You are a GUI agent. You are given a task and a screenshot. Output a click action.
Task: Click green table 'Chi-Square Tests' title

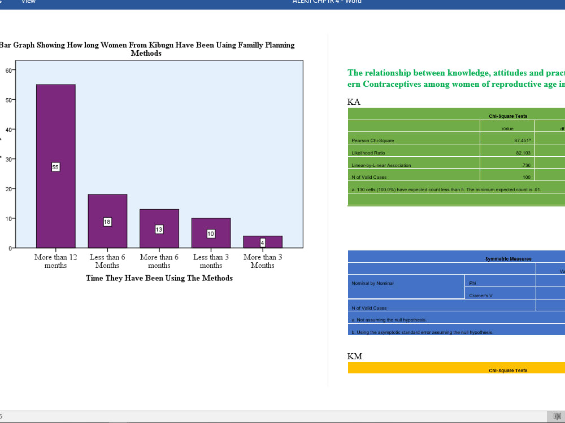click(508, 116)
